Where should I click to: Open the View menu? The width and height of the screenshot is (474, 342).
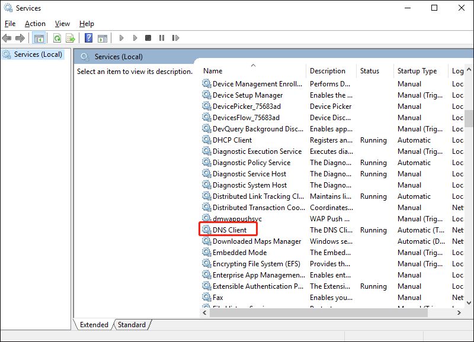click(62, 24)
